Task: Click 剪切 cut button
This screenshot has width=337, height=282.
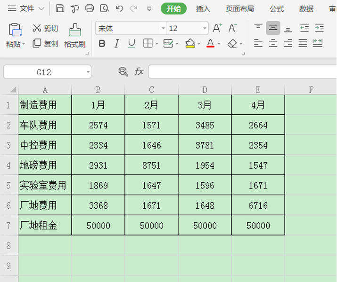Action: pos(45,28)
